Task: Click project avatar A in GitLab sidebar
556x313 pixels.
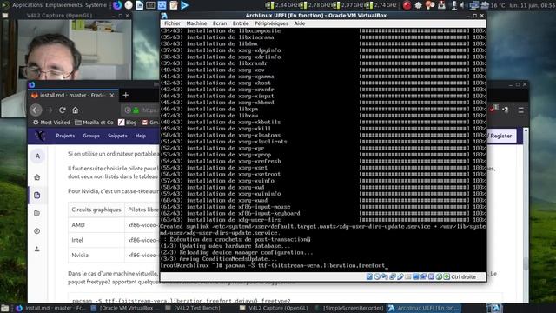Action: [x=37, y=156]
